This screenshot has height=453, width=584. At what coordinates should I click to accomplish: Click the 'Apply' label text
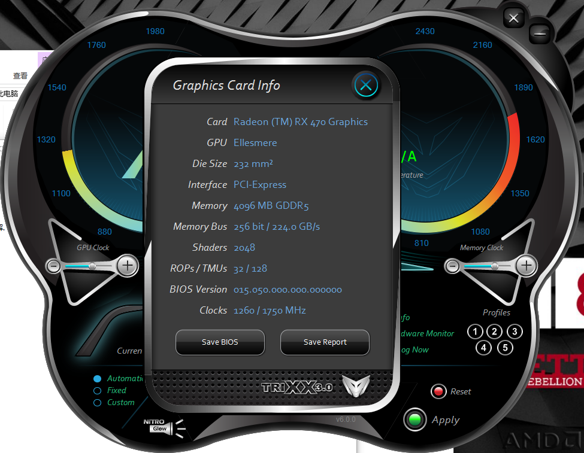click(446, 420)
